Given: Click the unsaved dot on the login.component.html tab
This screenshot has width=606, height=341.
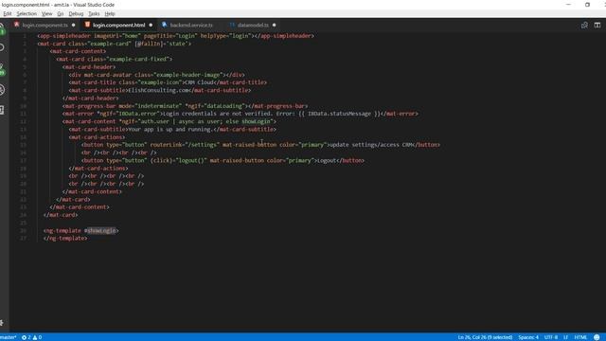Looking at the screenshot, I should (151, 26).
